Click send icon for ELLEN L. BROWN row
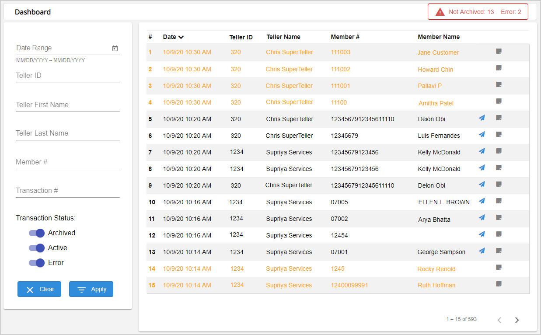Screen dimensions: 541x335 pos(482,201)
